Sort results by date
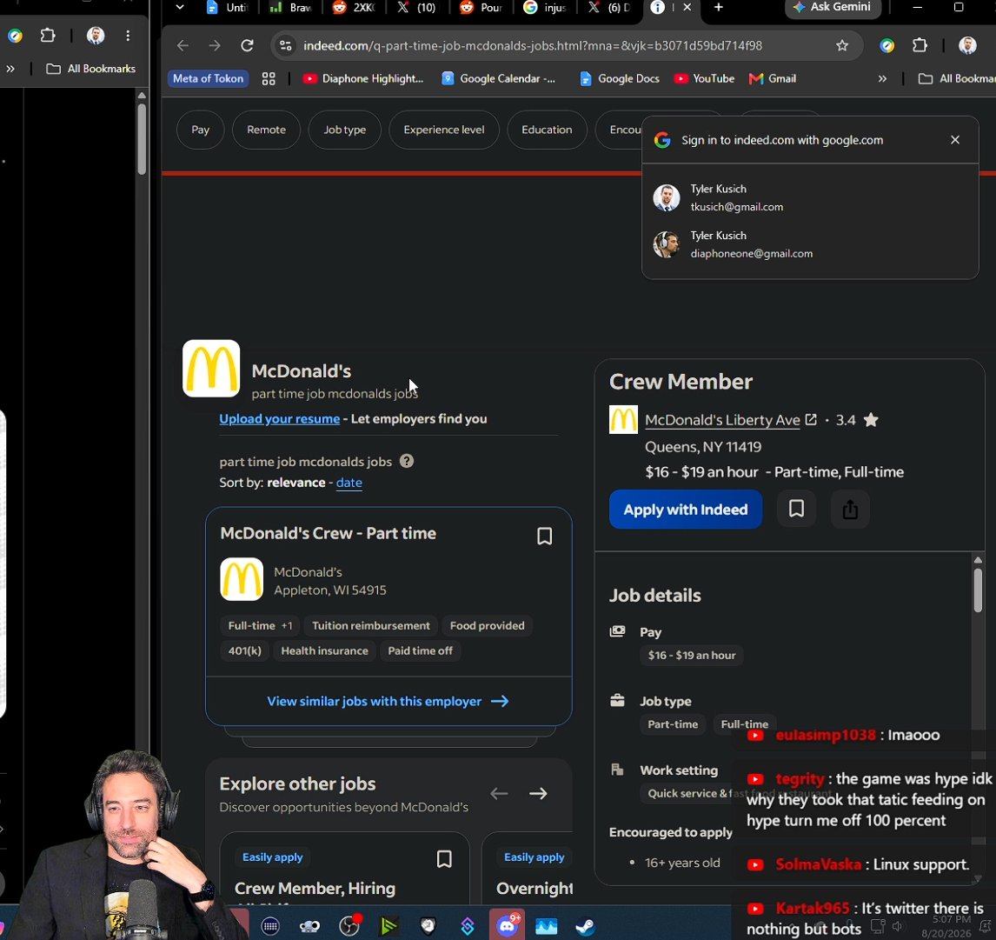Image resolution: width=996 pixels, height=940 pixels. point(349,483)
